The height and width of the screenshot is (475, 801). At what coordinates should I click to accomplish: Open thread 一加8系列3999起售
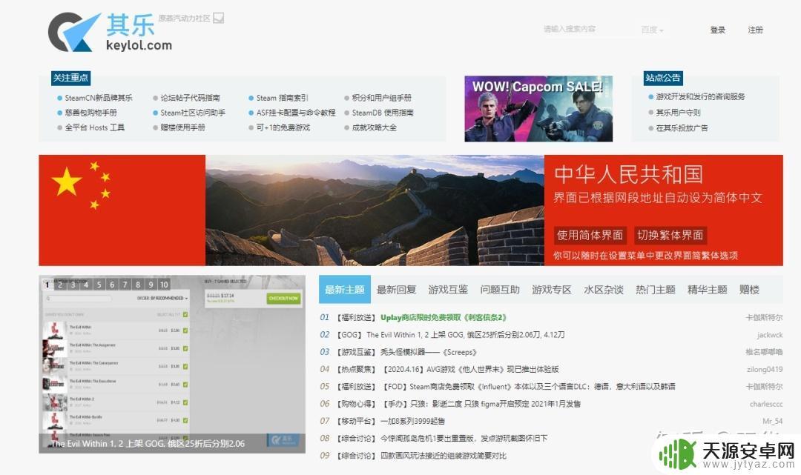click(413, 421)
